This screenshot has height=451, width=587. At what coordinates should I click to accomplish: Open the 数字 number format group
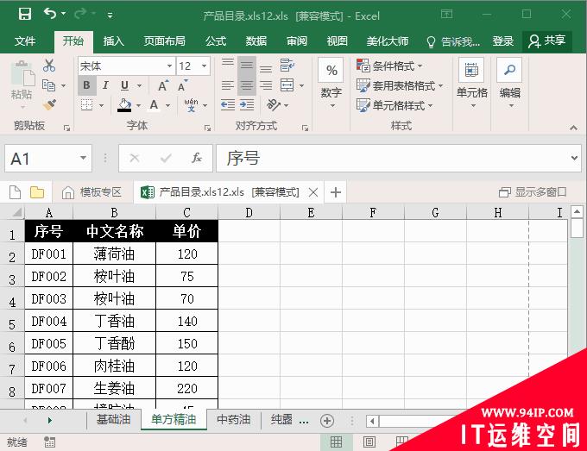coord(331,85)
